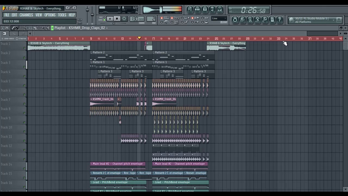
Task: Open the Piano Roll window icon
Action: [205, 10]
